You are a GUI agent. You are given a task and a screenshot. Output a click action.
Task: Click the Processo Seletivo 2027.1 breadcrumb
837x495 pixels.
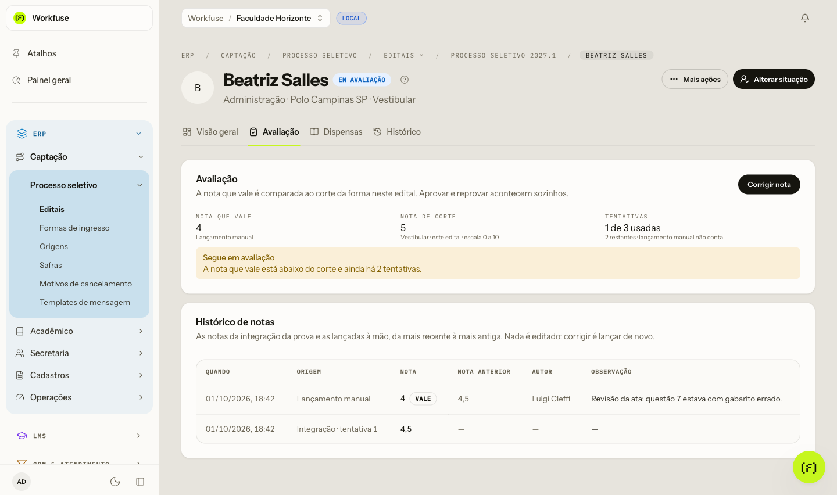tap(503, 55)
